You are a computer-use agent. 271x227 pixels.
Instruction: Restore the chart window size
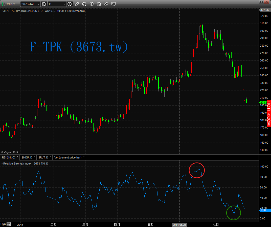pyautogui.click(x=261, y=2)
